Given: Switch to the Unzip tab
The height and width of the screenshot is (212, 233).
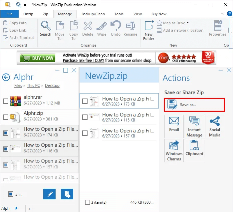Looking at the screenshot, I should pos(28,14).
